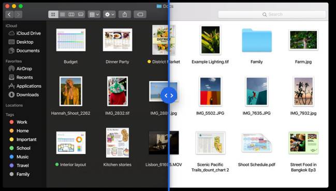Click the 'Budget' file name
Screen dimensions: 336x191
pyautogui.click(x=71, y=62)
